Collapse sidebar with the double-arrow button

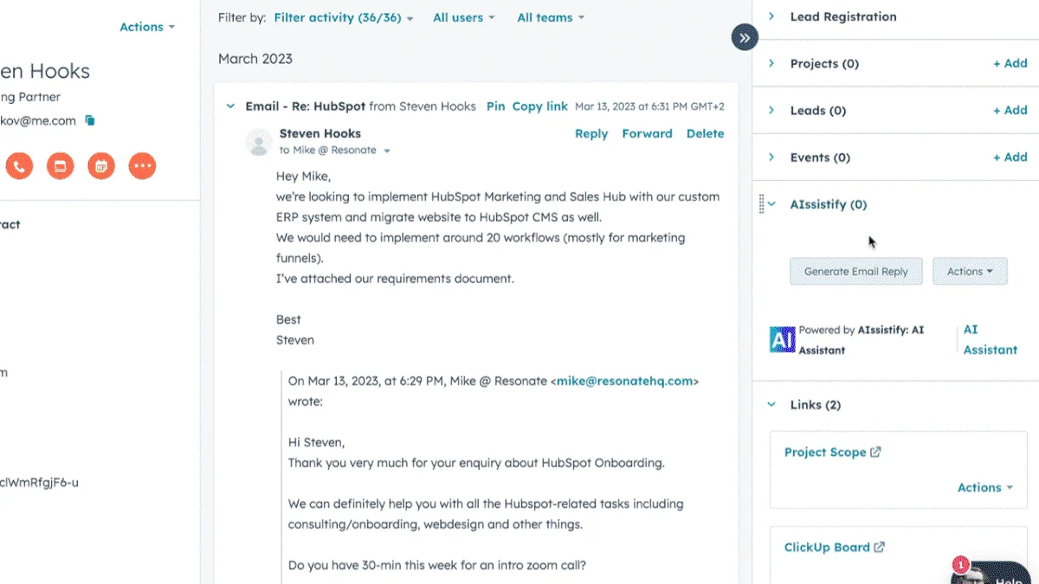[x=745, y=37]
